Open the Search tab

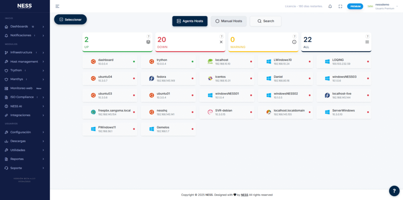(266, 21)
